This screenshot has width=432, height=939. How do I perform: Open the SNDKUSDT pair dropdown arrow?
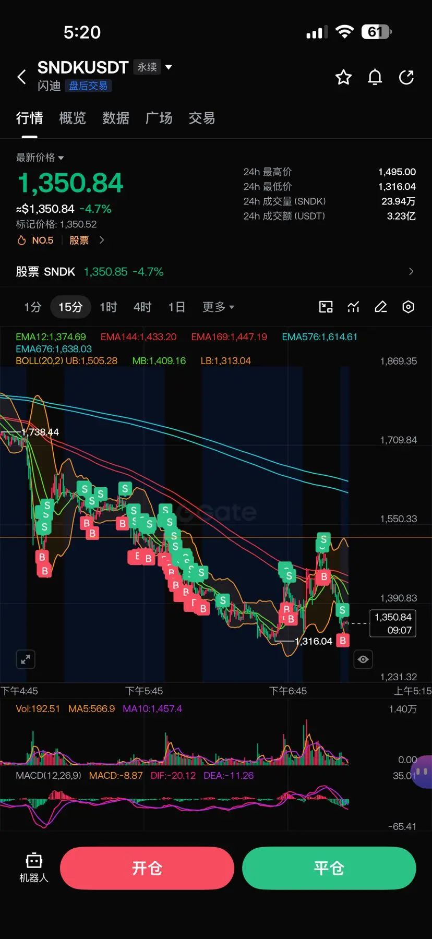click(169, 67)
